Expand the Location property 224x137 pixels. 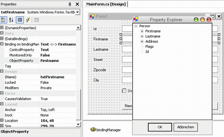2,120
